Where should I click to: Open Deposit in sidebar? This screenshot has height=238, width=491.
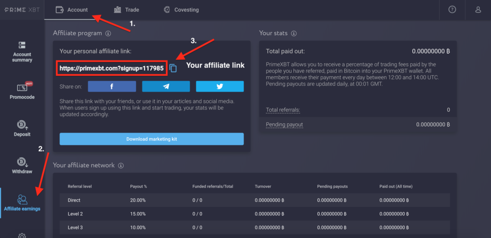click(x=22, y=129)
